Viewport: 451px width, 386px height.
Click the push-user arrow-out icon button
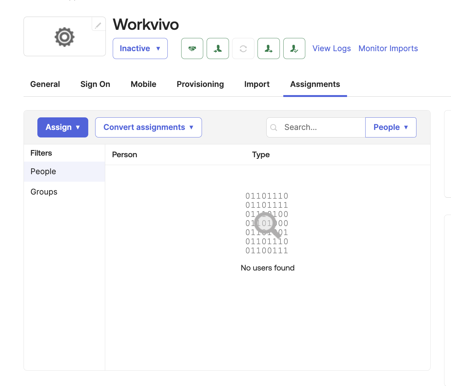click(269, 48)
